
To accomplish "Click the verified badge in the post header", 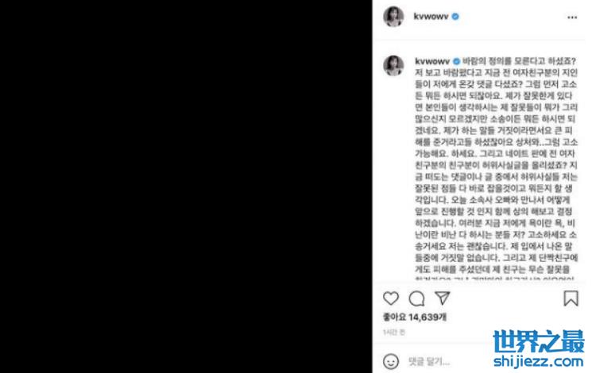I will [x=455, y=17].
